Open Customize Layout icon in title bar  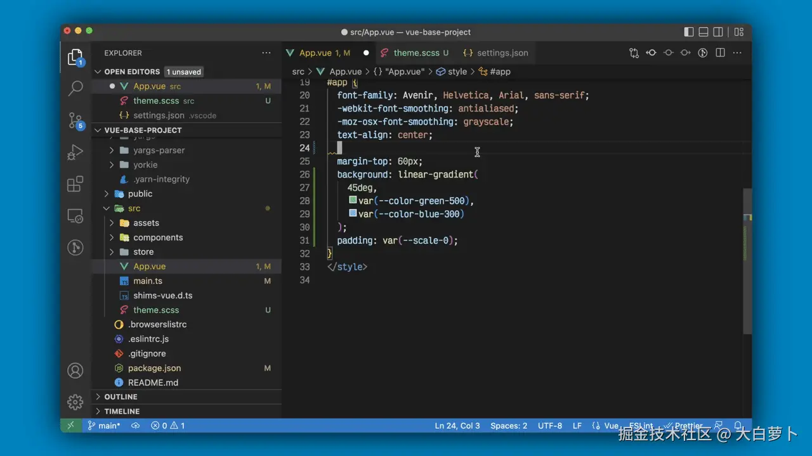739,32
